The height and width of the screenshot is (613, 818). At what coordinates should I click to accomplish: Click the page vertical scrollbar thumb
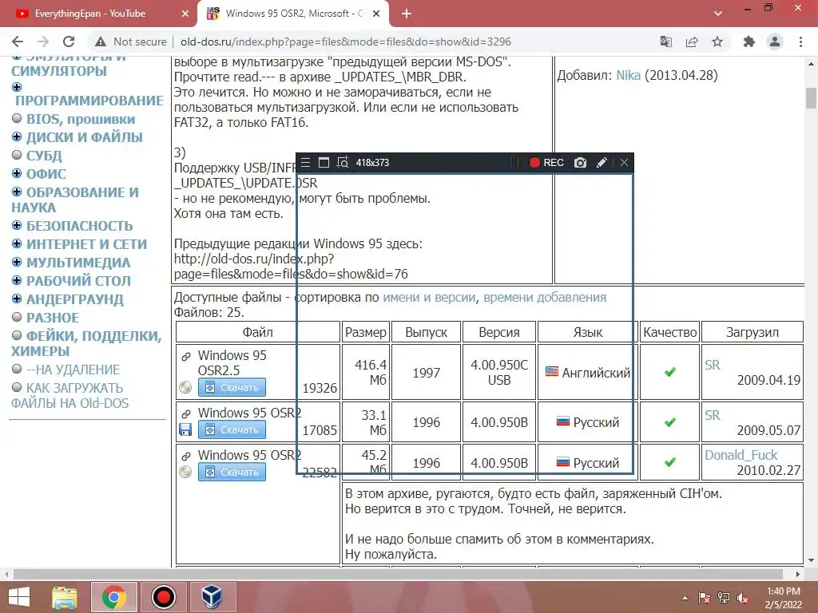pyautogui.click(x=812, y=98)
